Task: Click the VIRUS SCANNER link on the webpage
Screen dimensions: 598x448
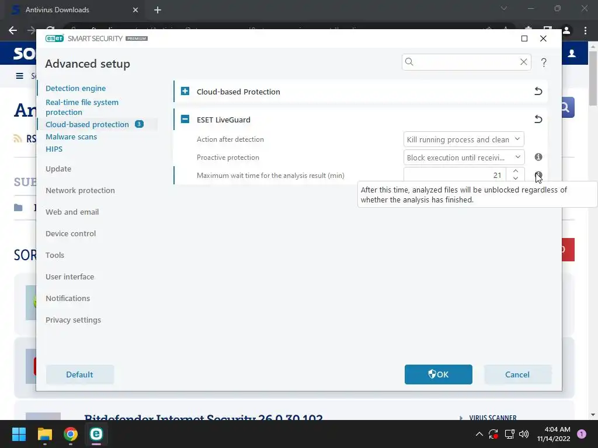Action: (x=493, y=418)
